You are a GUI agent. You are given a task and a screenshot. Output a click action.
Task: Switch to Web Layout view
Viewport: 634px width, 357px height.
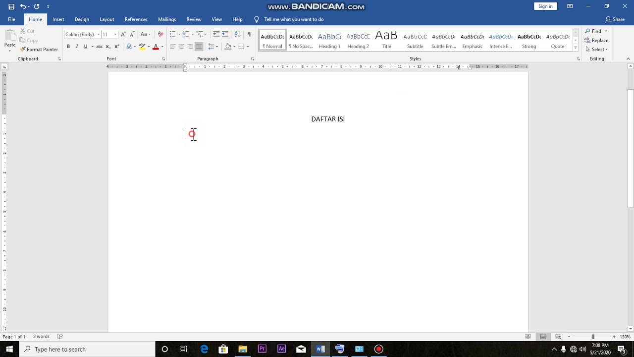[x=558, y=337]
